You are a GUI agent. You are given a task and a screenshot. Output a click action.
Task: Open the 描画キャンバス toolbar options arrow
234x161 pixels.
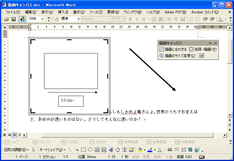click(x=210, y=43)
